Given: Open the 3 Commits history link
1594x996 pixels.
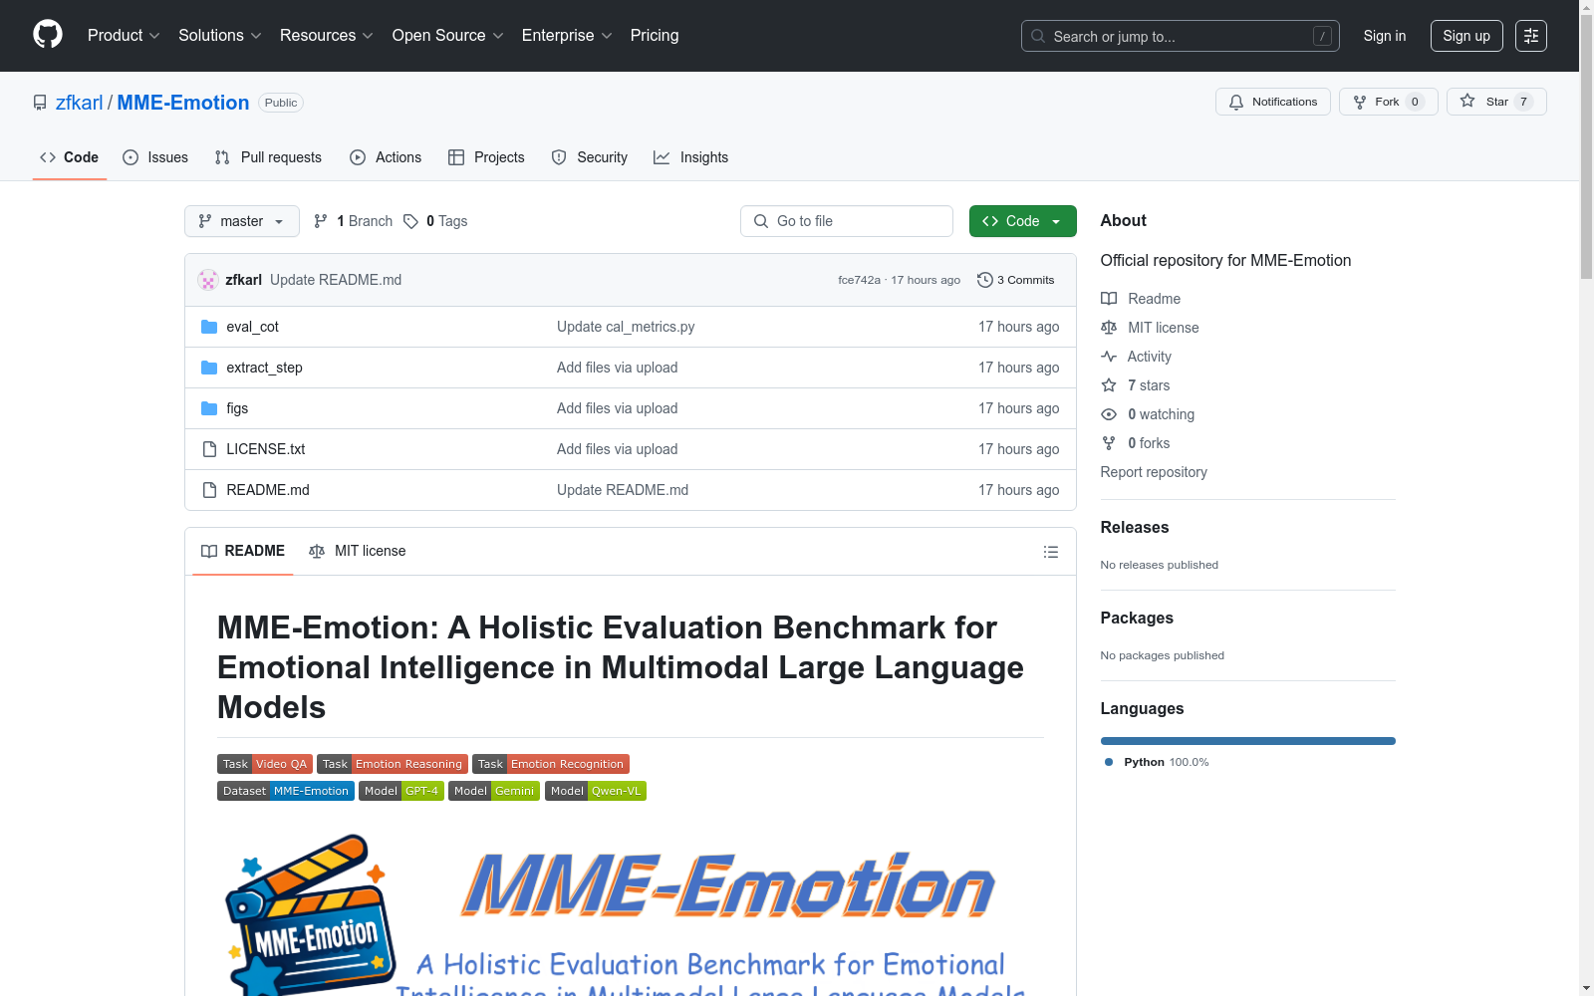Looking at the screenshot, I should [x=1015, y=280].
